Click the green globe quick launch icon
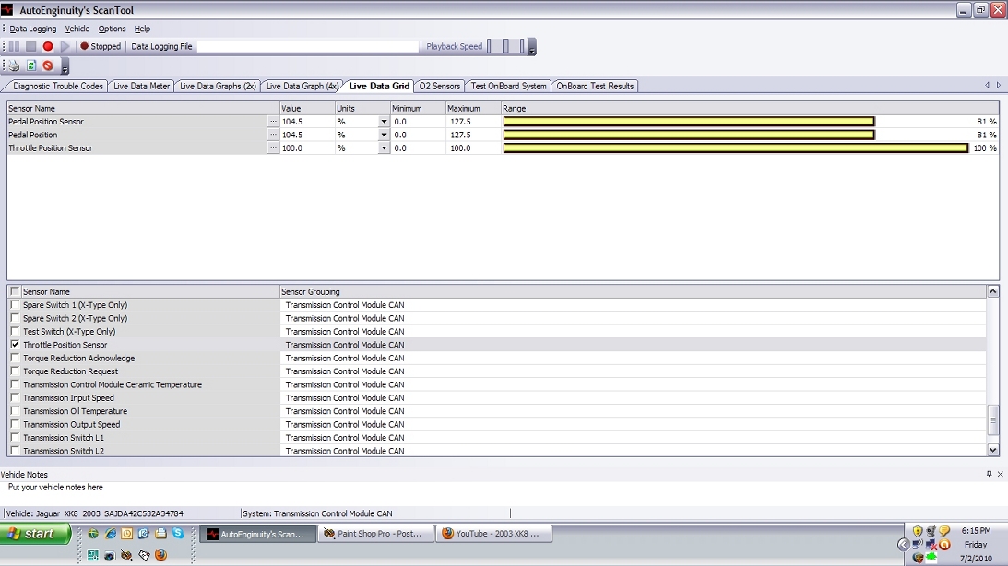The height and width of the screenshot is (566, 1008). pos(93,533)
